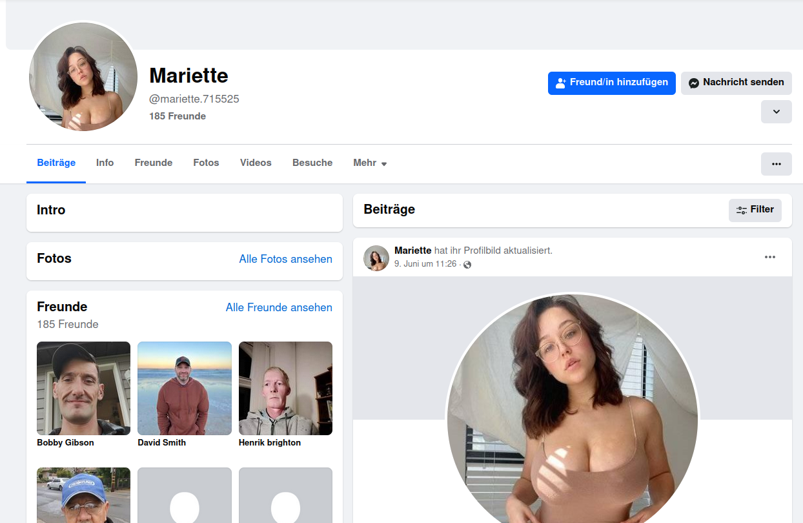Click the Freunde section heading
Viewport: 803px width, 523px height.
(62, 307)
